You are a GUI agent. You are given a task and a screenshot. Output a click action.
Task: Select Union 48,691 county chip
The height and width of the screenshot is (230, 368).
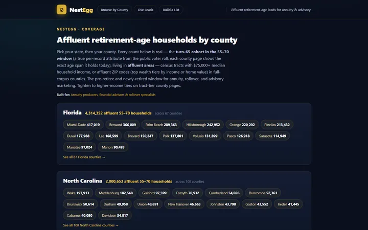point(148,204)
